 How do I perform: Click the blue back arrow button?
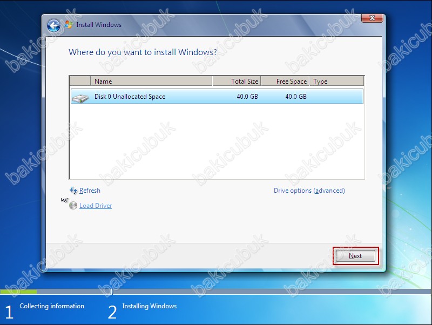tap(53, 26)
